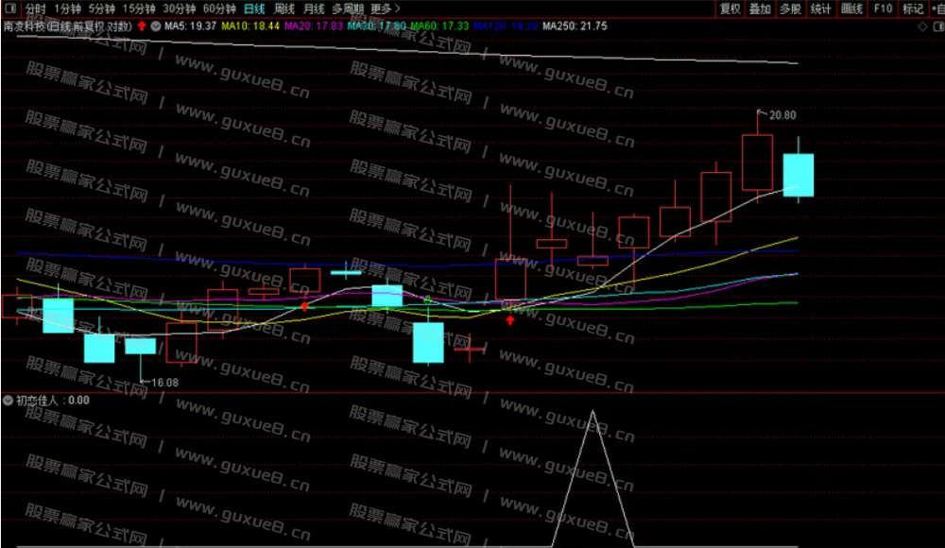The height and width of the screenshot is (548, 945).
Task: Click the F10 company info button
Action: tap(883, 9)
